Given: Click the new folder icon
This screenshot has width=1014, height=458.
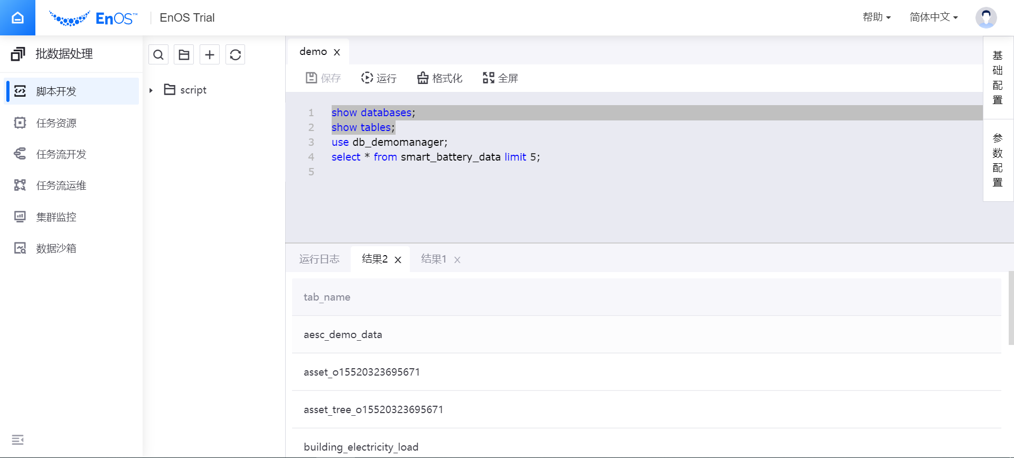Looking at the screenshot, I should (184, 55).
